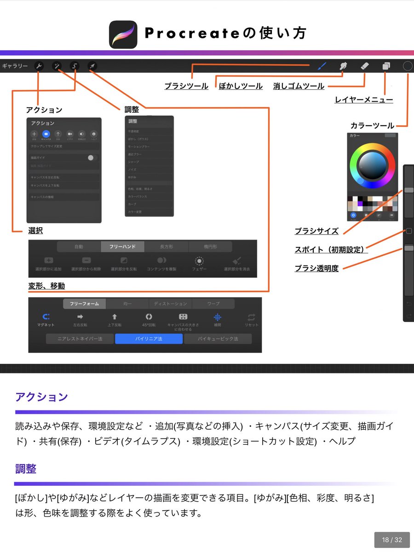This screenshot has width=414, height=552.
Task: Toggle the マグネット magnet icon
Action: [46, 317]
